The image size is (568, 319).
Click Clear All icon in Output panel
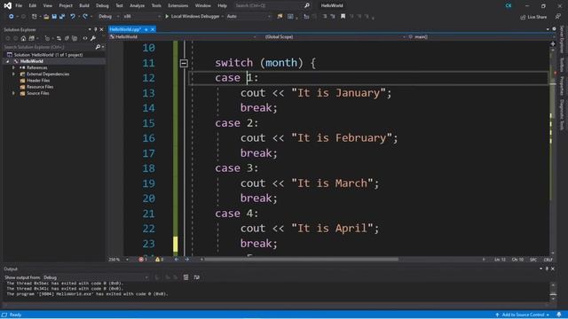click(x=185, y=277)
